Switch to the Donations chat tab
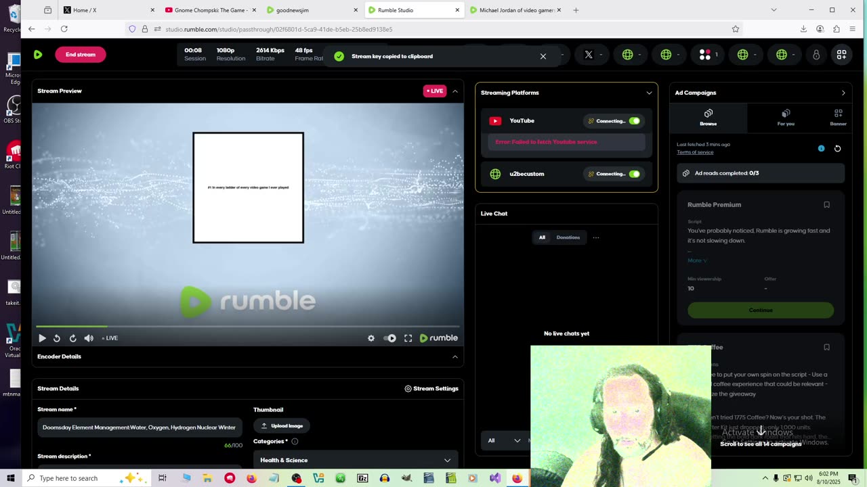 click(568, 237)
